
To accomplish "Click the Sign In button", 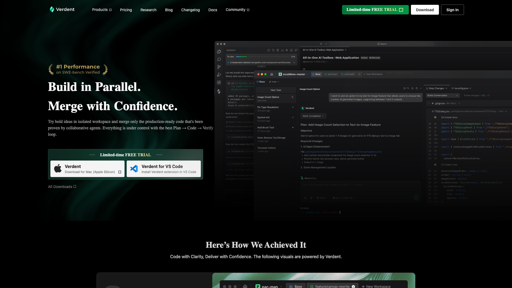I will click(x=452, y=10).
